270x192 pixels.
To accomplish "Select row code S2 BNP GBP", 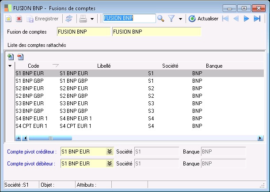I will (x=30, y=96).
